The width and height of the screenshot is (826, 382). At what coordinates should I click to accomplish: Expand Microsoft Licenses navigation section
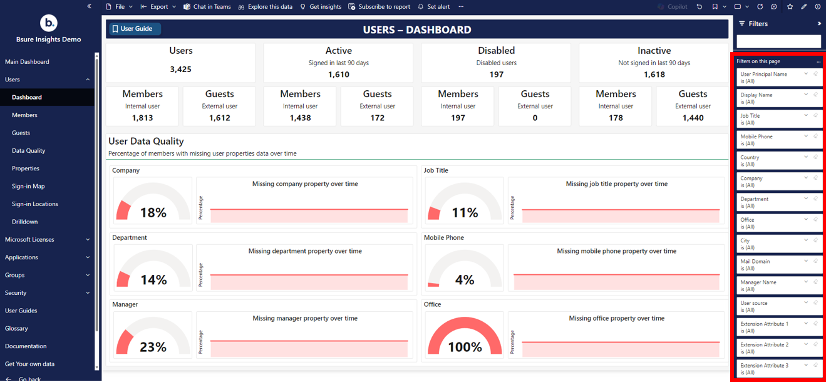(x=88, y=240)
